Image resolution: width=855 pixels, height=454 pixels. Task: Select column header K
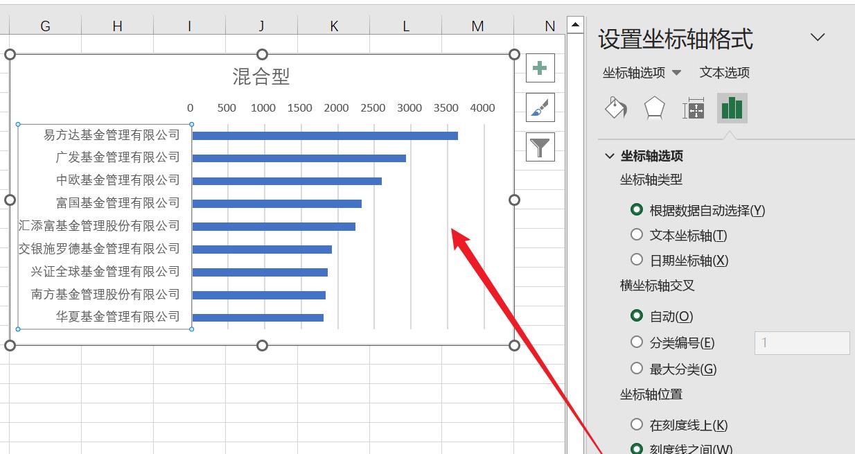point(334,26)
